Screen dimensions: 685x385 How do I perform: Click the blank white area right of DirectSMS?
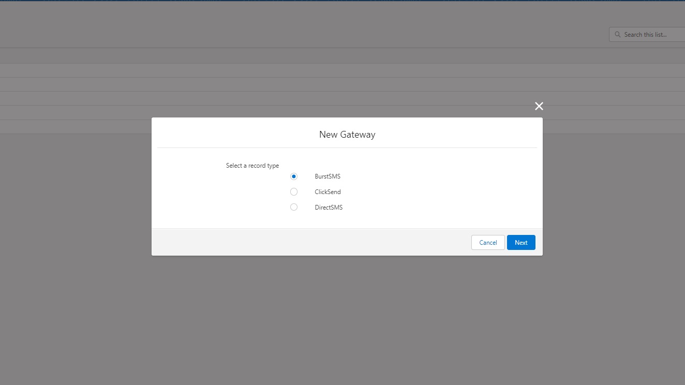click(440, 208)
